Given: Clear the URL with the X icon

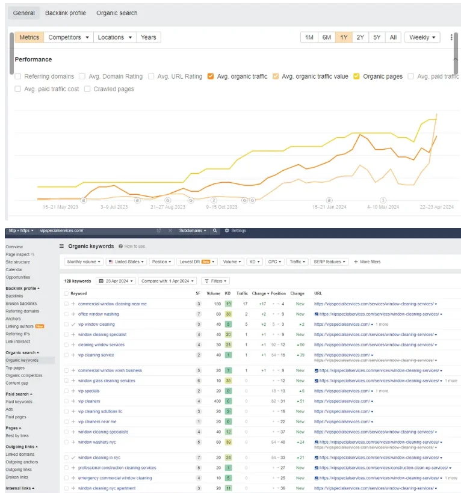Looking at the screenshot, I should click(x=170, y=230).
